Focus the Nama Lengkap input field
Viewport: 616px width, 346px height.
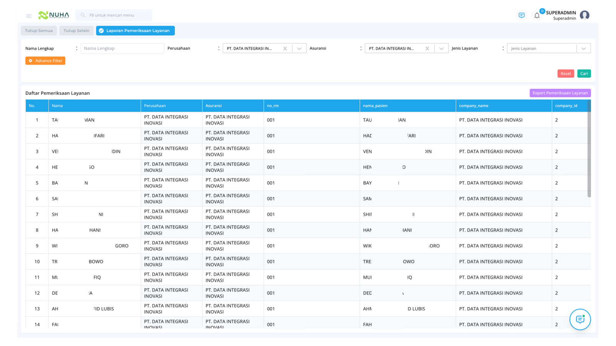click(x=122, y=48)
